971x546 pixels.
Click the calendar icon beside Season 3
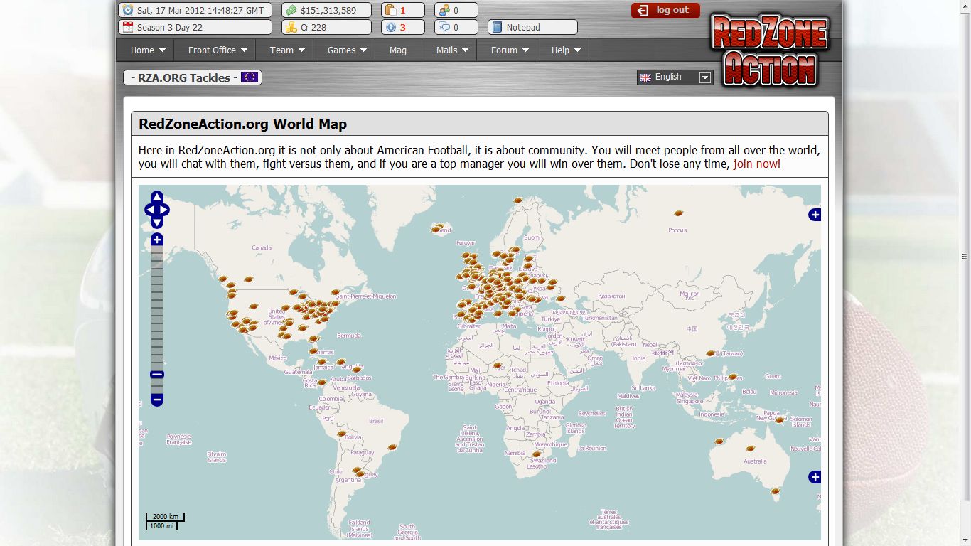tap(128, 27)
